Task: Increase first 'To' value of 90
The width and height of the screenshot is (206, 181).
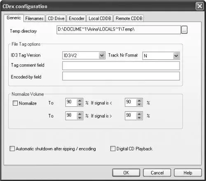Action: 80,101
